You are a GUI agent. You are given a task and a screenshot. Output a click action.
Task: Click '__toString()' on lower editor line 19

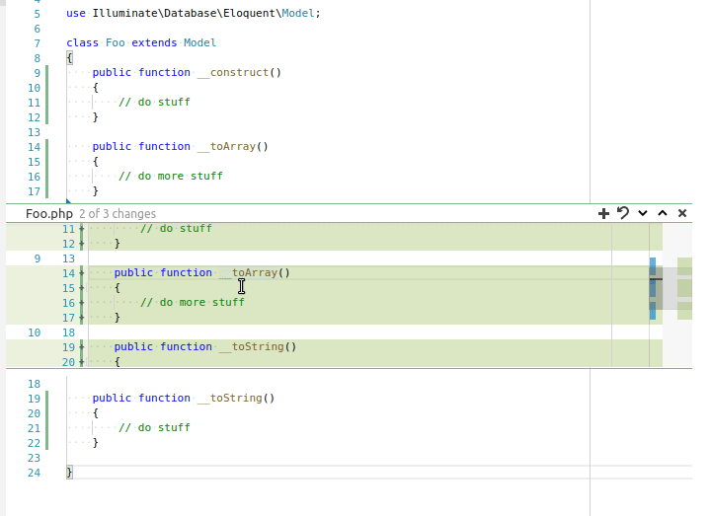pos(236,399)
